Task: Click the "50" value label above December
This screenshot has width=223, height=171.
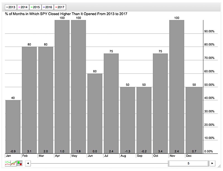Action: (194, 85)
